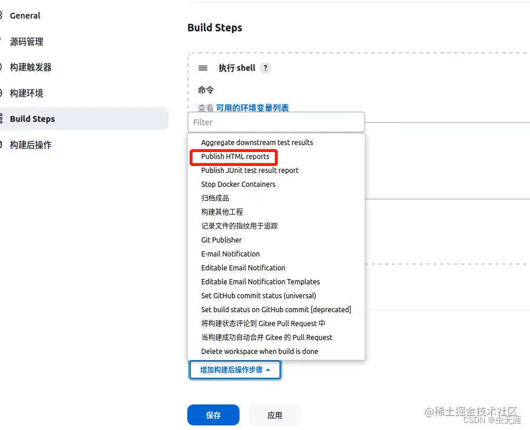
Task: Choose Set build status on GitHub commit [deprecated]
Action: pyautogui.click(x=276, y=309)
